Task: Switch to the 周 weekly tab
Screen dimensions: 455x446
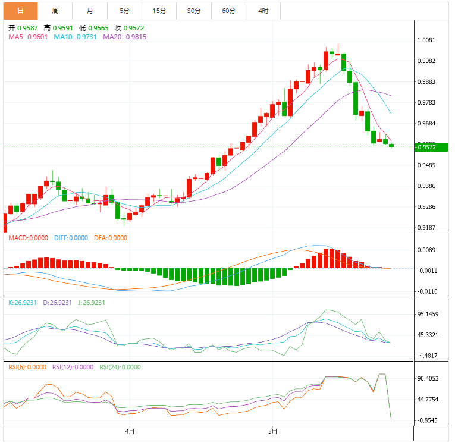Action: pyautogui.click(x=55, y=11)
